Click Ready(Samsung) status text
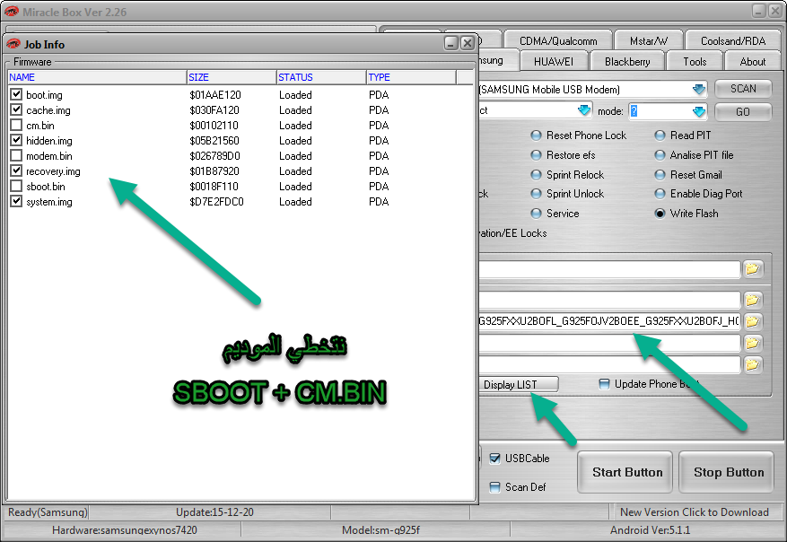The image size is (787, 542). coord(48,511)
